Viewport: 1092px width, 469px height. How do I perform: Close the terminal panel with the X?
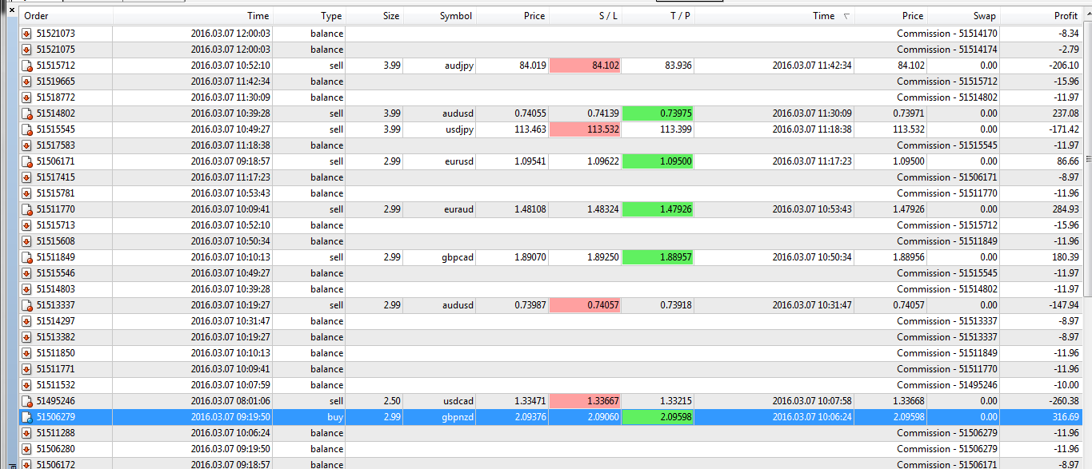[10, 10]
